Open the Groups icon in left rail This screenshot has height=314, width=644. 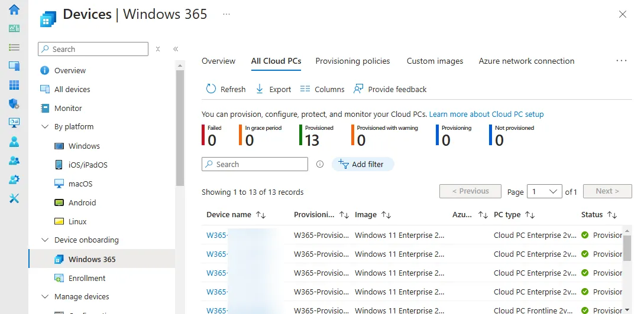pos(14,161)
